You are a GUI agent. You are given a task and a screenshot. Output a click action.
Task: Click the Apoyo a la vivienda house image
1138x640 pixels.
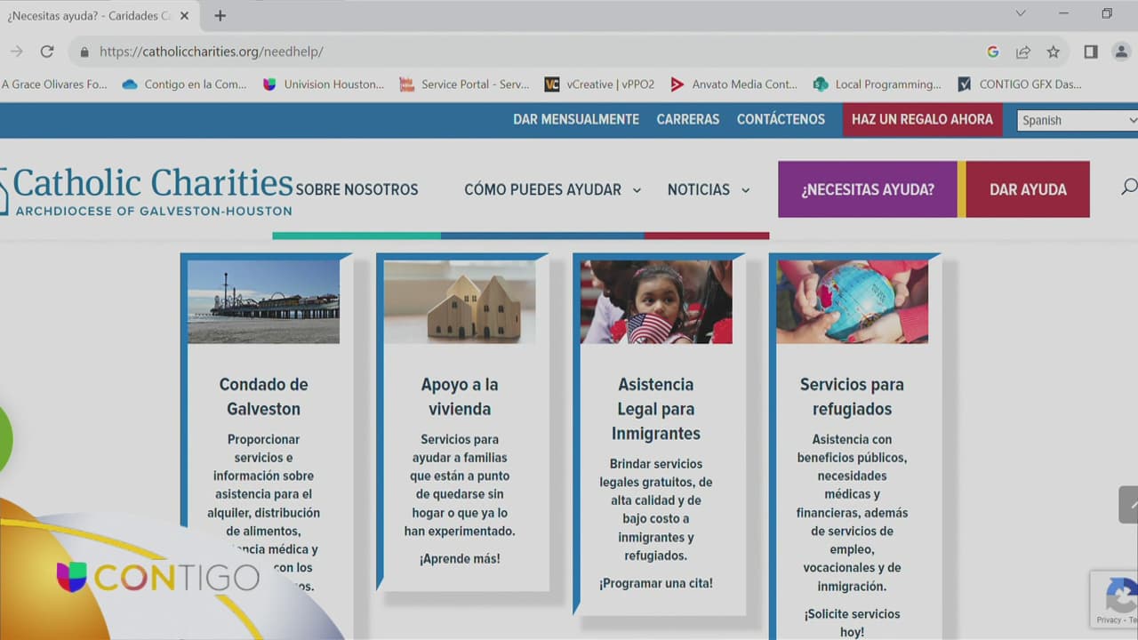460,302
